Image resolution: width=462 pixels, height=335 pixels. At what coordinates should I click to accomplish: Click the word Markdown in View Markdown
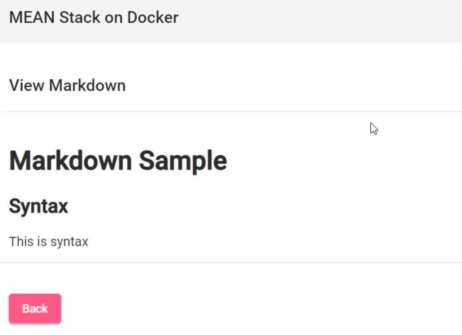87,85
